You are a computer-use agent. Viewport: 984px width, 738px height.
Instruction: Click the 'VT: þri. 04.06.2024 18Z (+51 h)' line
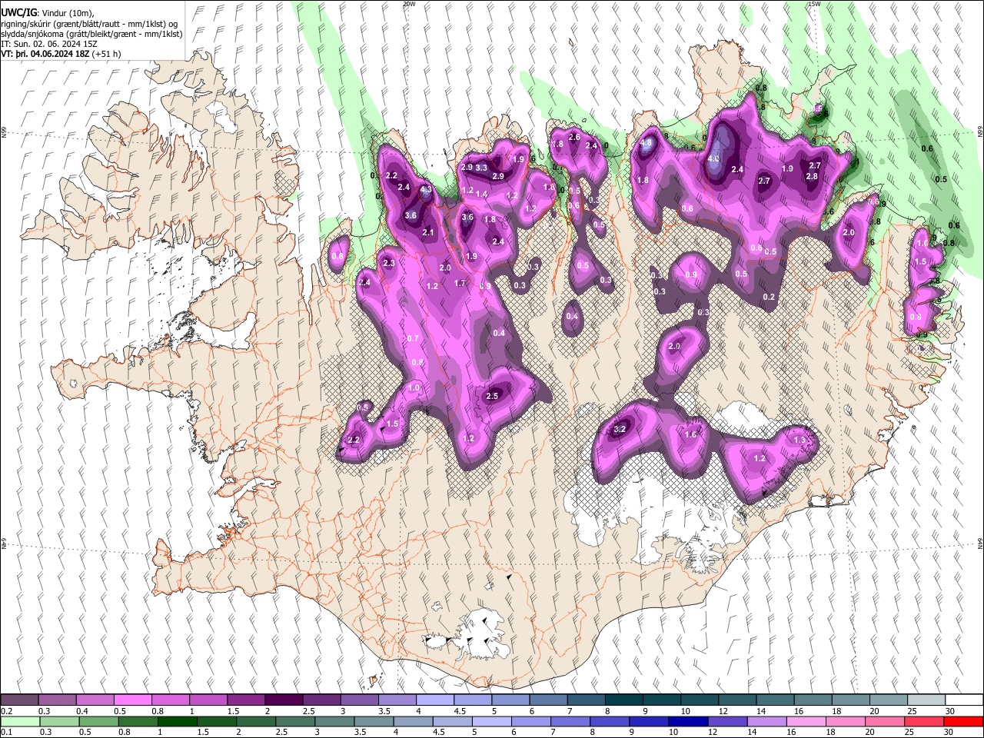[61, 54]
